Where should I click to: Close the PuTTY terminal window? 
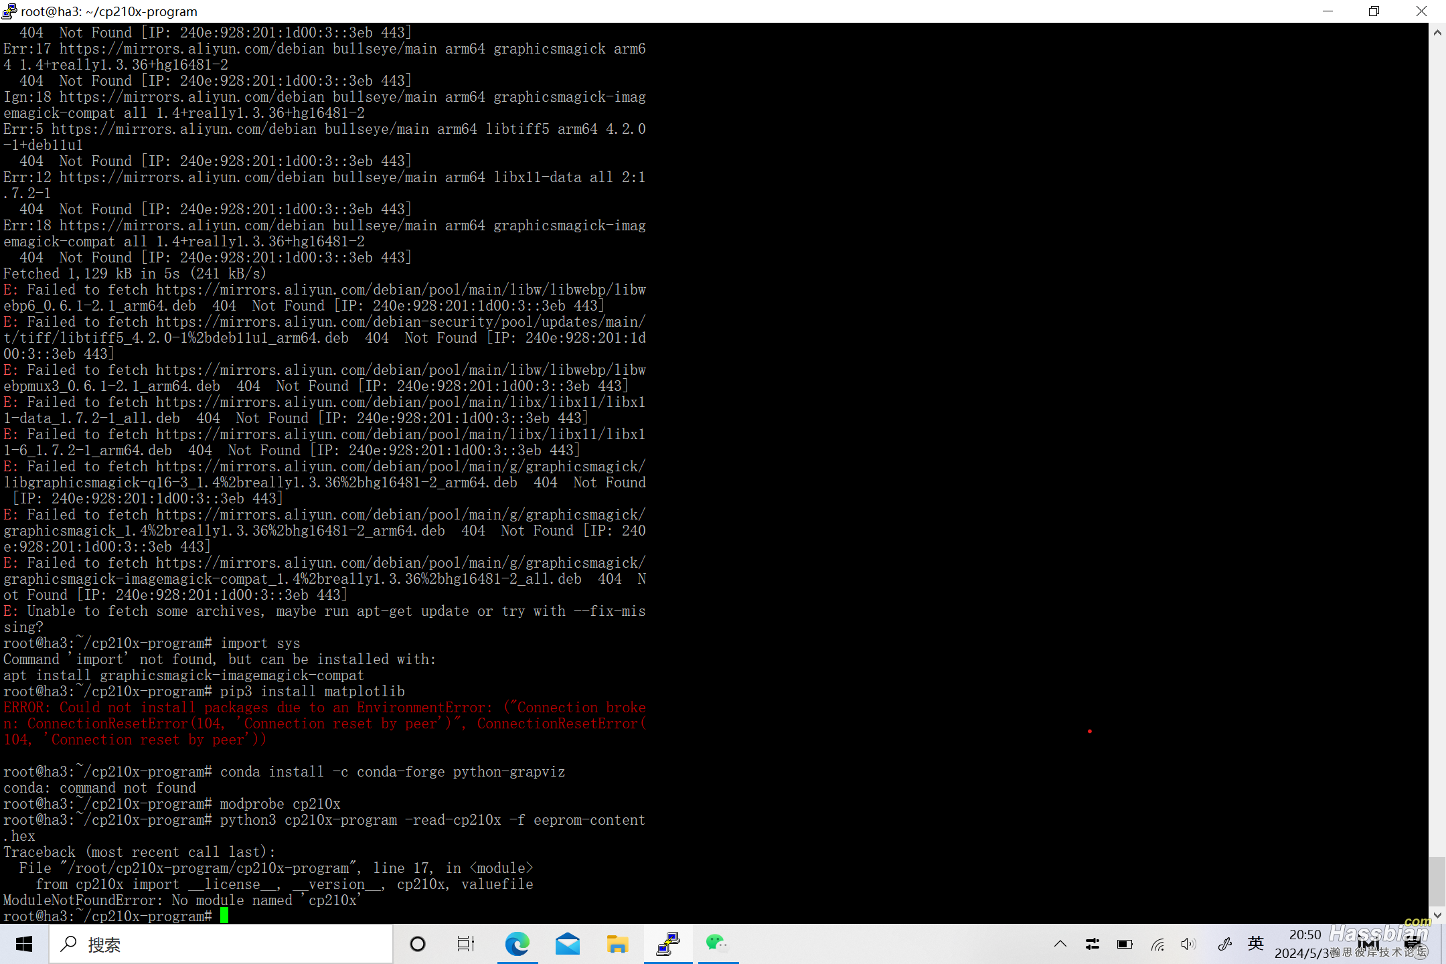1422,11
